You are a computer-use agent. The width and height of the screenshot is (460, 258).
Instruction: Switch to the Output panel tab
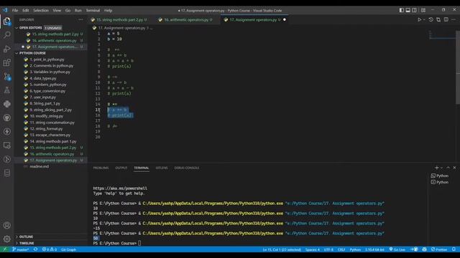[121, 168]
